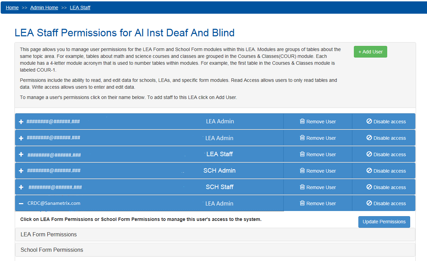Click the disable-access circle icon for CRDC@Sanametrix.com
The width and height of the screenshot is (427, 261).
(369, 203)
